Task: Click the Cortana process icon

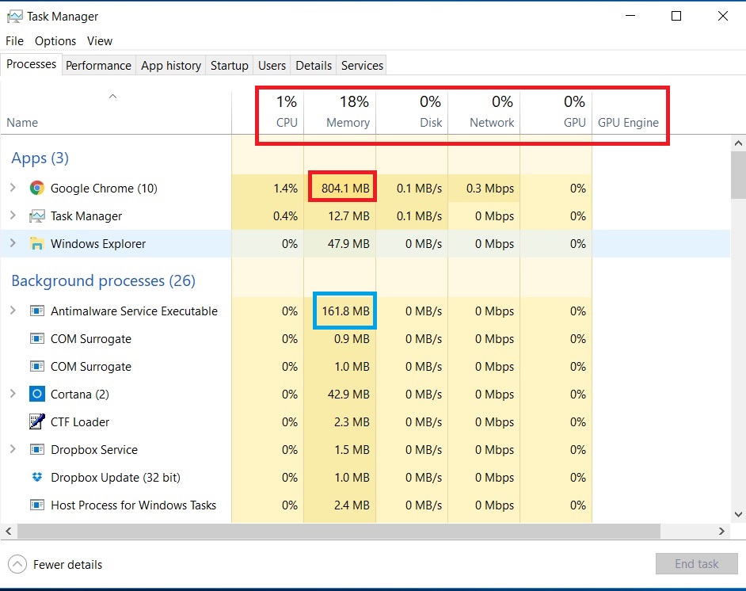Action: click(36, 395)
